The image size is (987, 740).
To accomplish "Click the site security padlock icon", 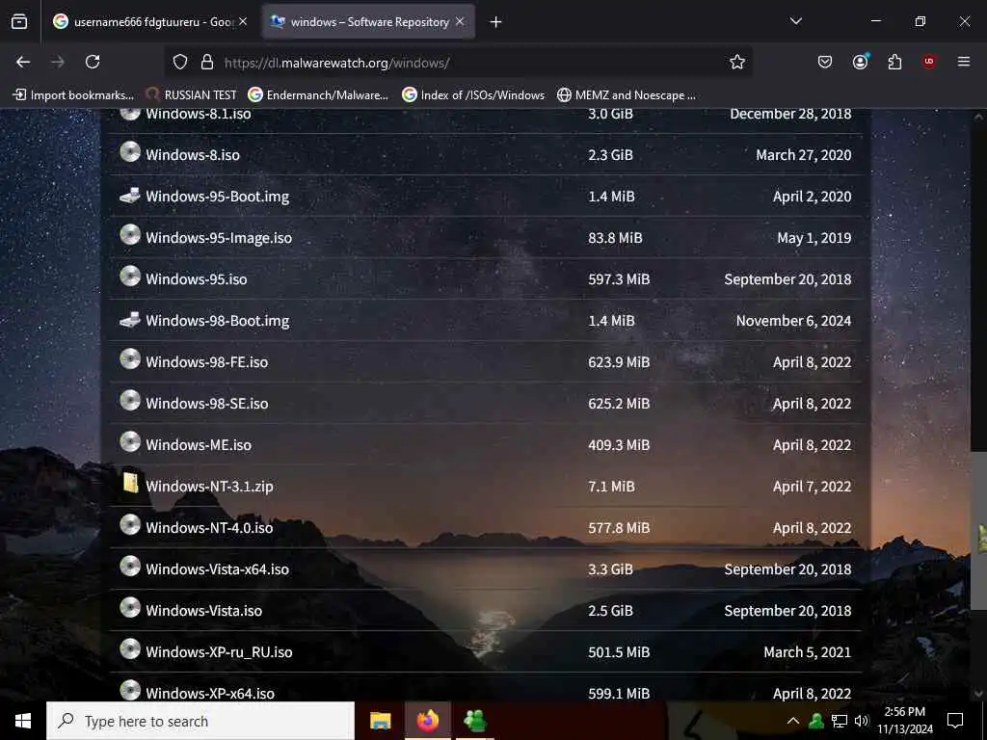I will tap(207, 63).
